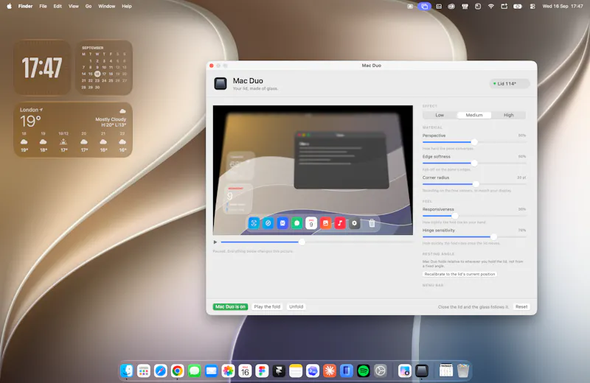590x383 pixels.
Task: Select High effect level
Action: [508, 115]
